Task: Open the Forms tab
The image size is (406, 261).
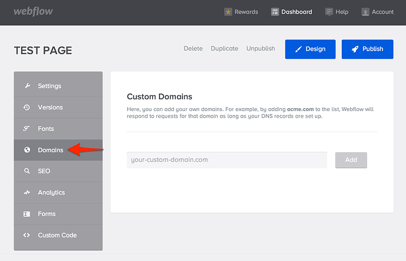Action: 58,214
